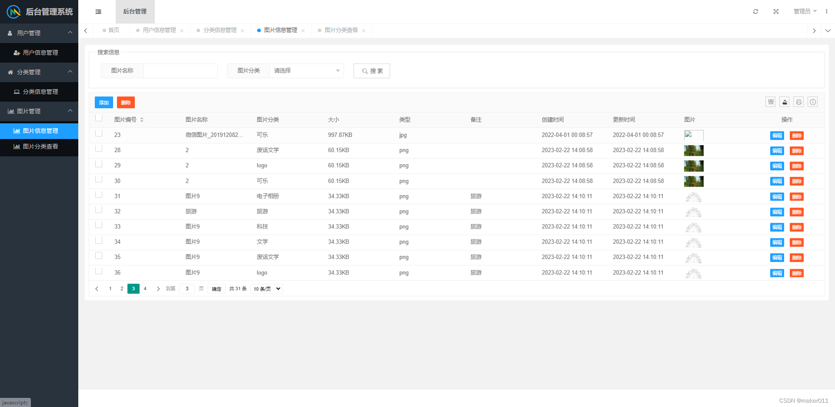The width and height of the screenshot is (835, 407).
Task: Check the checkbox for row 30
Action: tap(99, 179)
